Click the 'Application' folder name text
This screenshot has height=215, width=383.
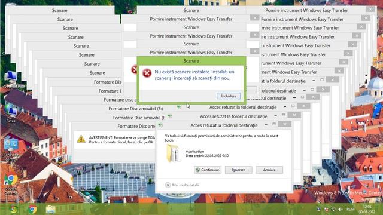194,151
